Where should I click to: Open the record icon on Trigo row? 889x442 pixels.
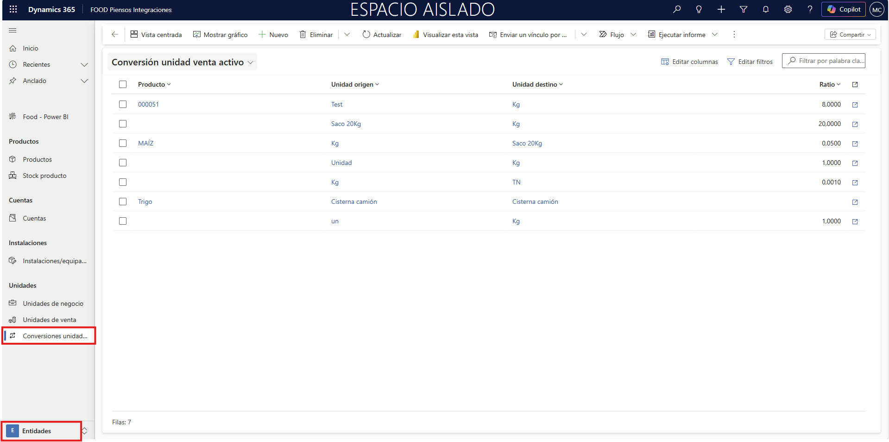[855, 202]
